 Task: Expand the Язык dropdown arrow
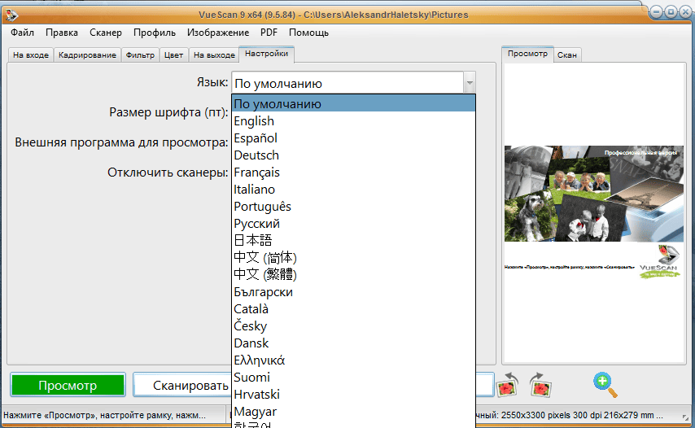pyautogui.click(x=469, y=83)
